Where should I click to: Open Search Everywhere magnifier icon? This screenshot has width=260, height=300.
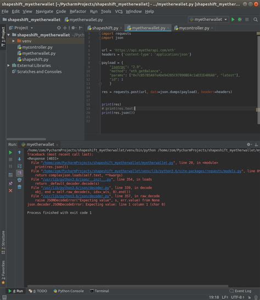pyautogui.click(x=256, y=20)
